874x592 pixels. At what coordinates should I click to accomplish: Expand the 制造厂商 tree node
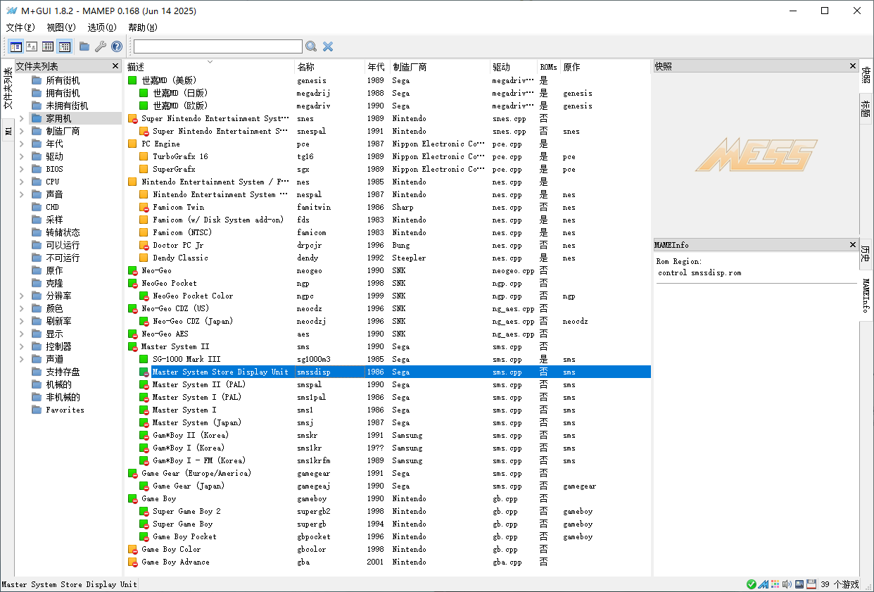(22, 131)
